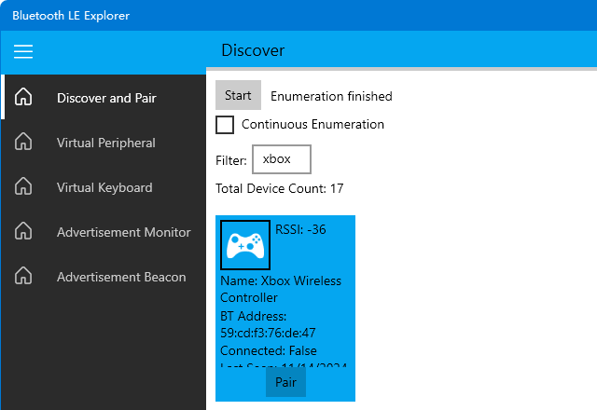Open Advertisement Beacon section

tap(104, 277)
